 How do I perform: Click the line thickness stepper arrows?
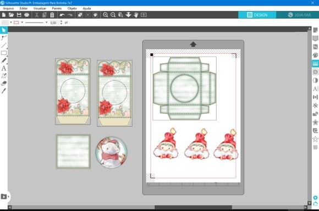(61, 23)
